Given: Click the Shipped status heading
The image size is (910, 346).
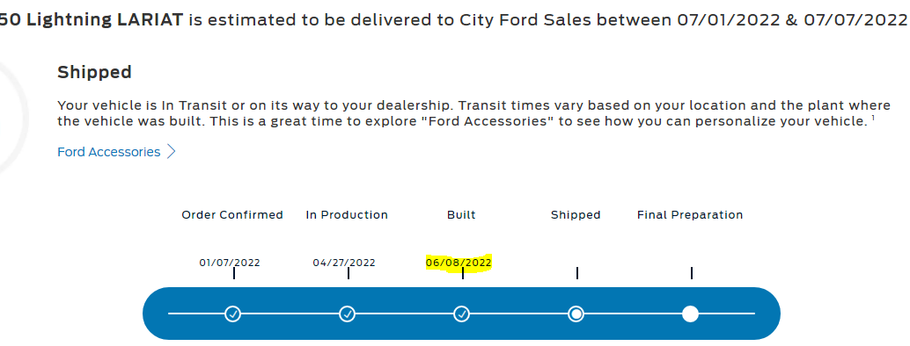Looking at the screenshot, I should click(x=94, y=72).
